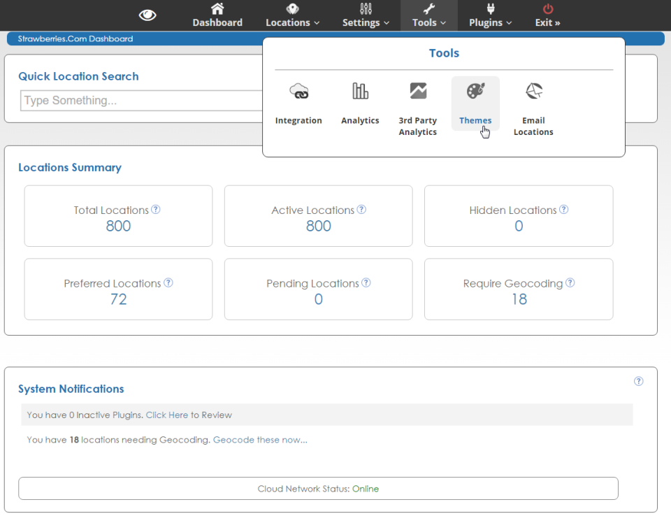Image resolution: width=671 pixels, height=523 pixels.
Task: Click the Exit power icon
Action: [548, 8]
